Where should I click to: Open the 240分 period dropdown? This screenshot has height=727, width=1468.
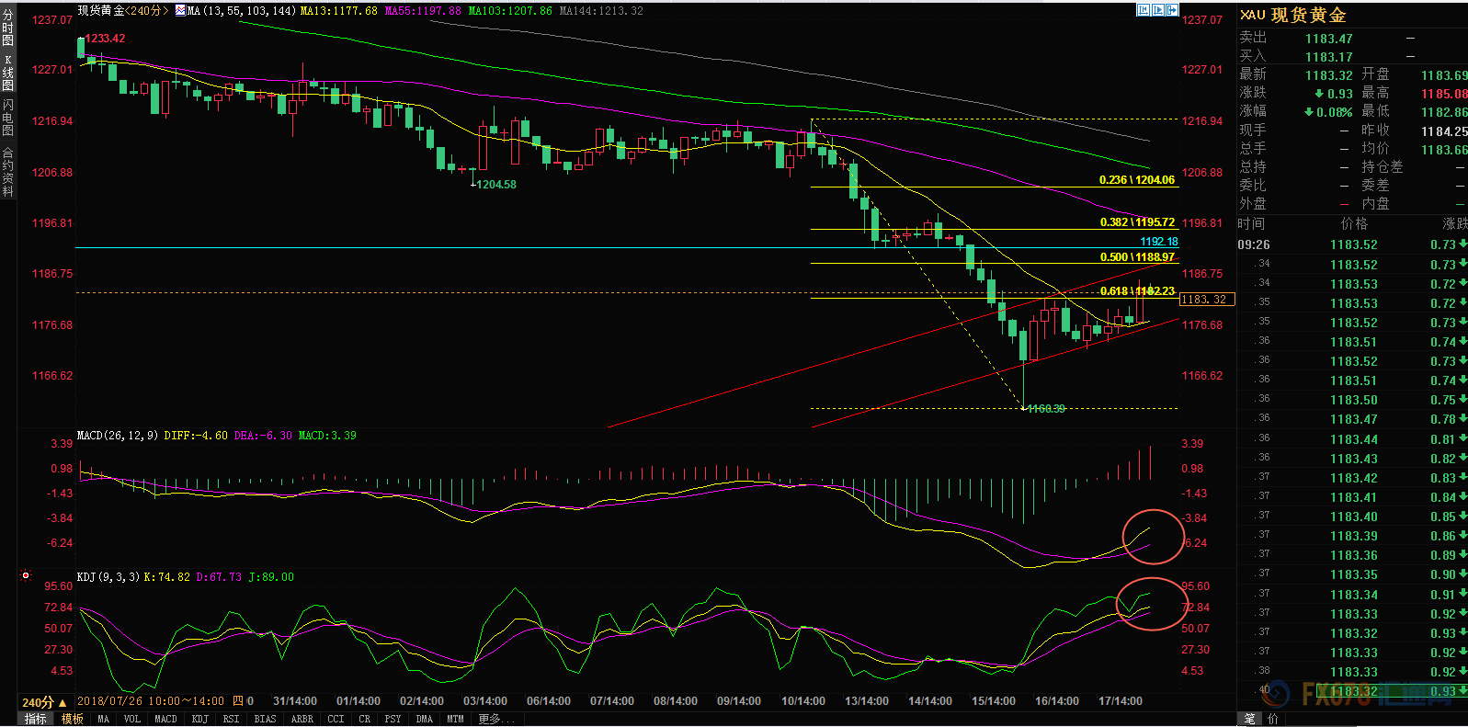(x=44, y=702)
